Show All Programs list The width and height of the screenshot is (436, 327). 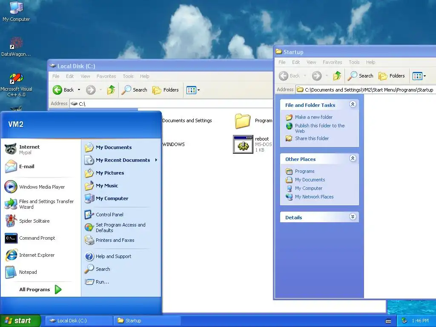(40, 290)
